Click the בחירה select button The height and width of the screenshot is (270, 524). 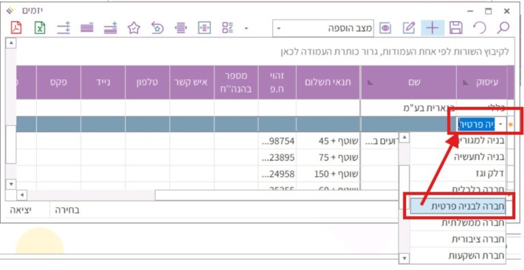pos(67,210)
